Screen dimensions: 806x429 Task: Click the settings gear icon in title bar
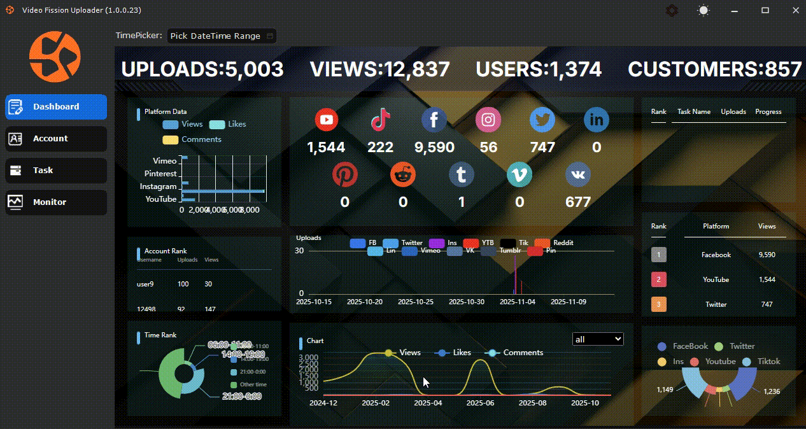pyautogui.click(x=672, y=11)
